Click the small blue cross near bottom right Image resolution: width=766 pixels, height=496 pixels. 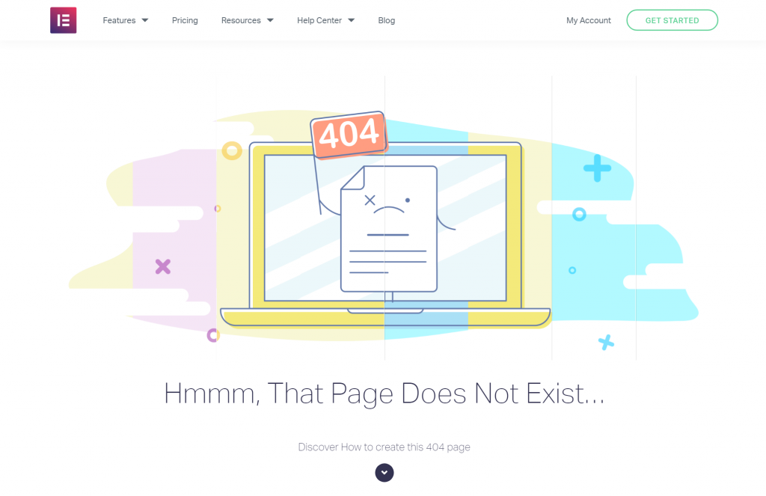(x=606, y=343)
